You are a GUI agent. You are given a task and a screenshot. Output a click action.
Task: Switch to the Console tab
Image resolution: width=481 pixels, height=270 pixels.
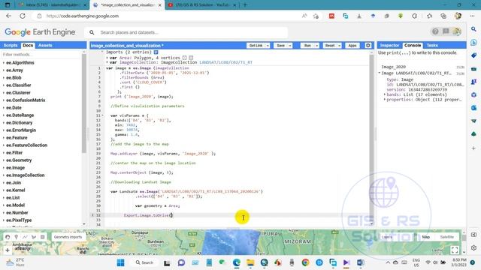(x=413, y=45)
